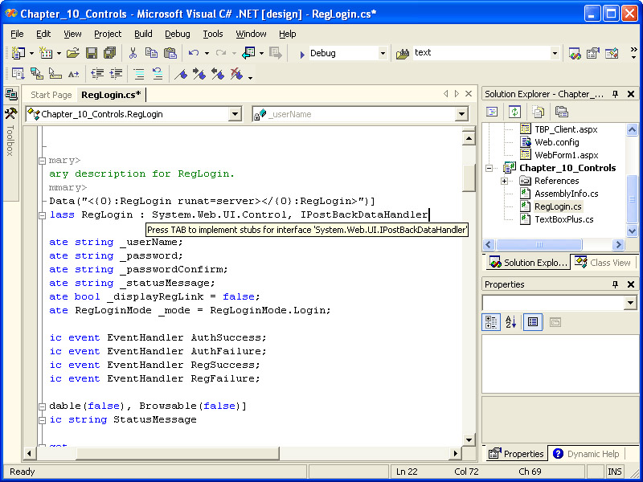Click the Increase Indent icon

(x=117, y=74)
